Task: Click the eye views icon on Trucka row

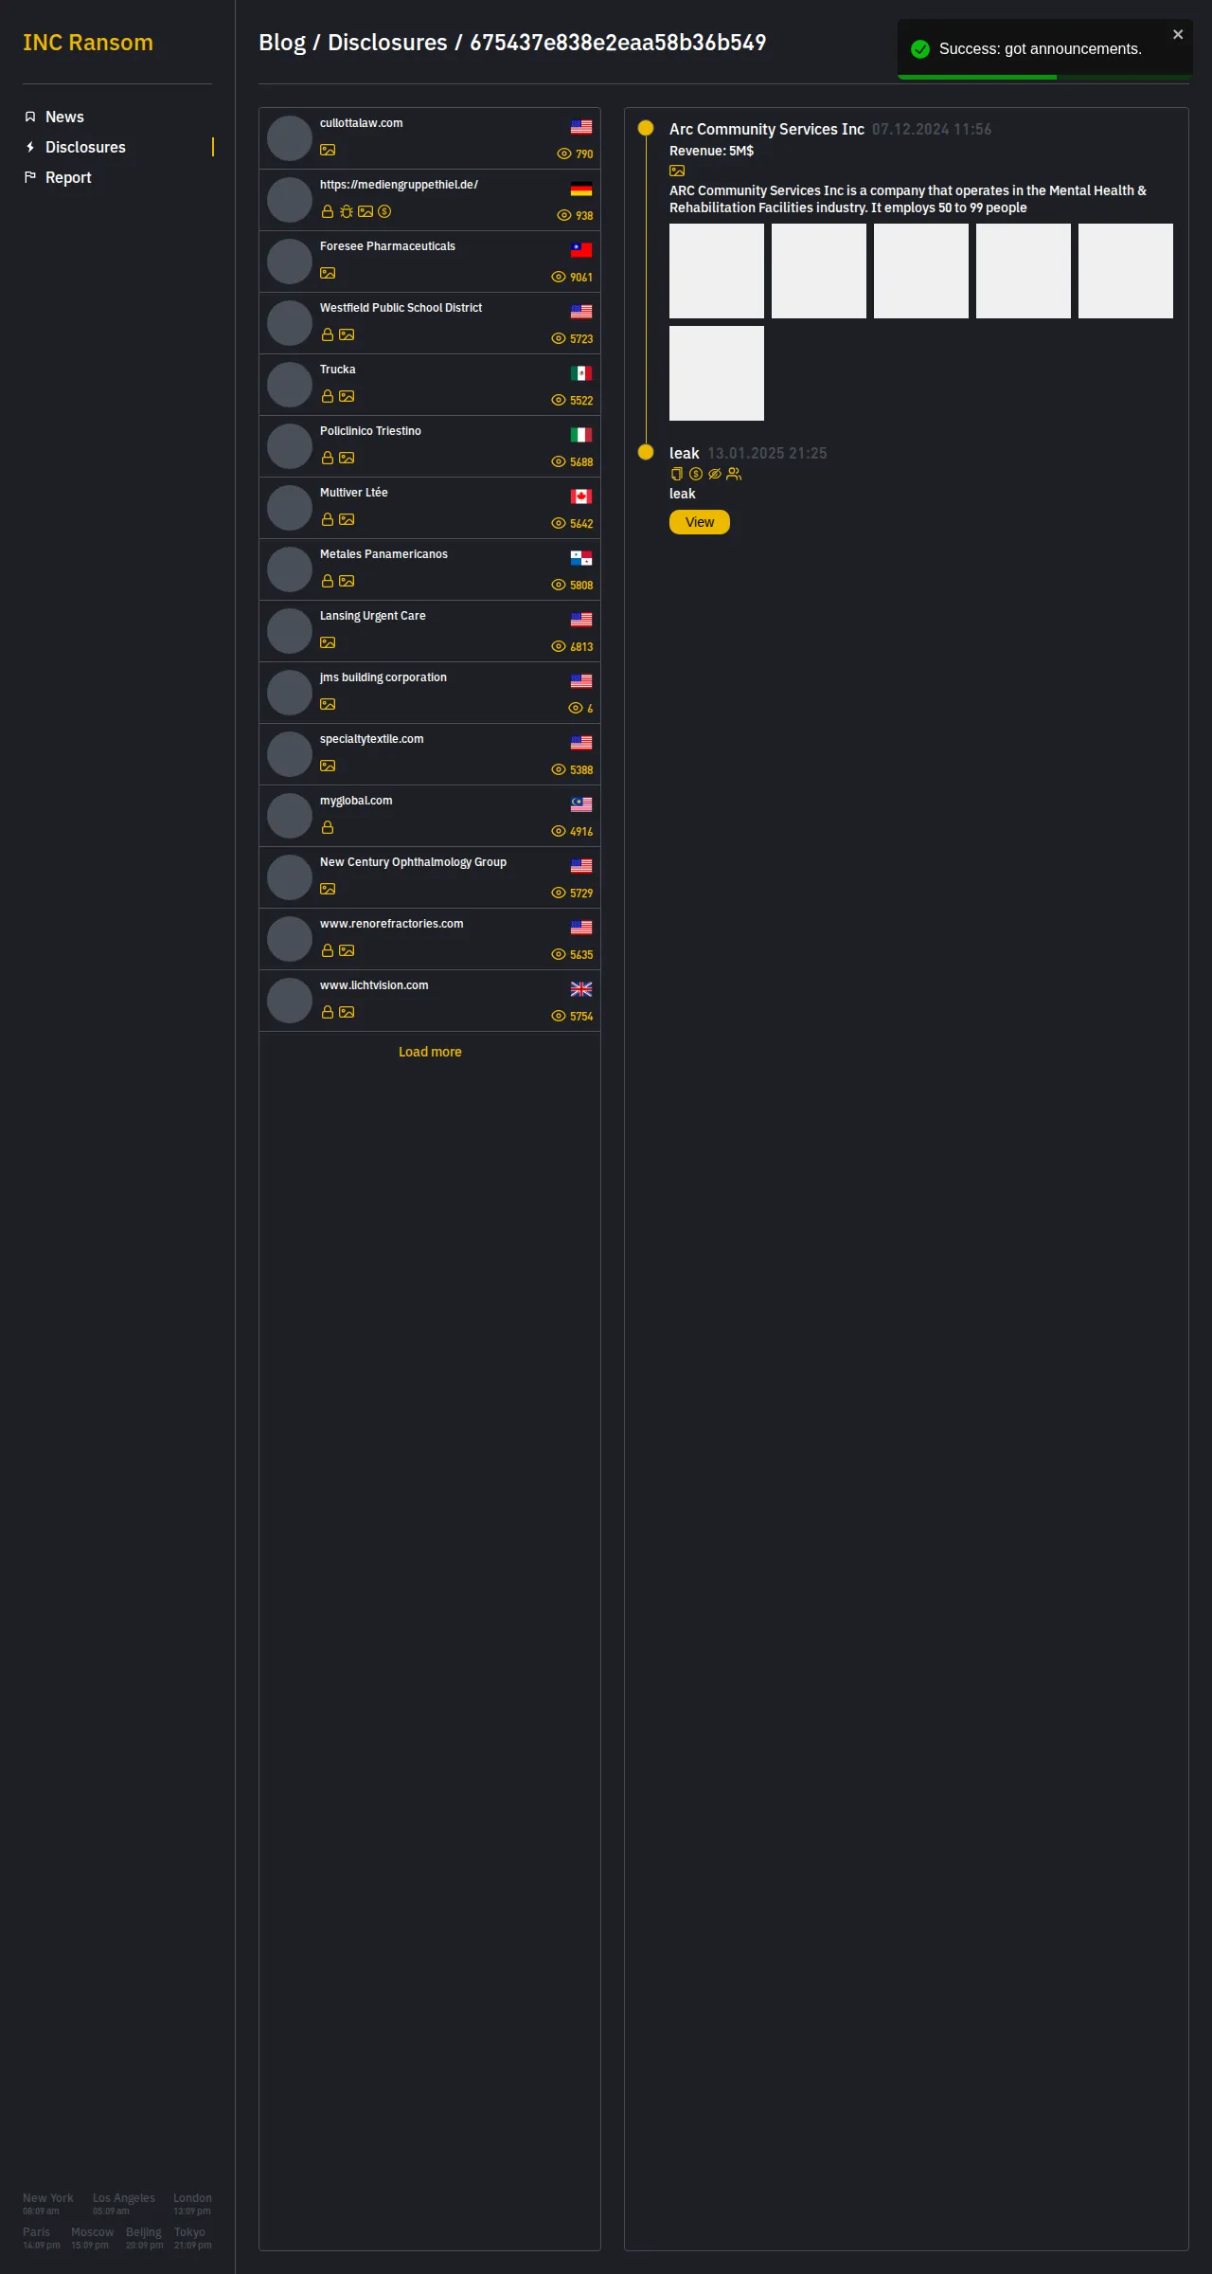Action: click(559, 400)
